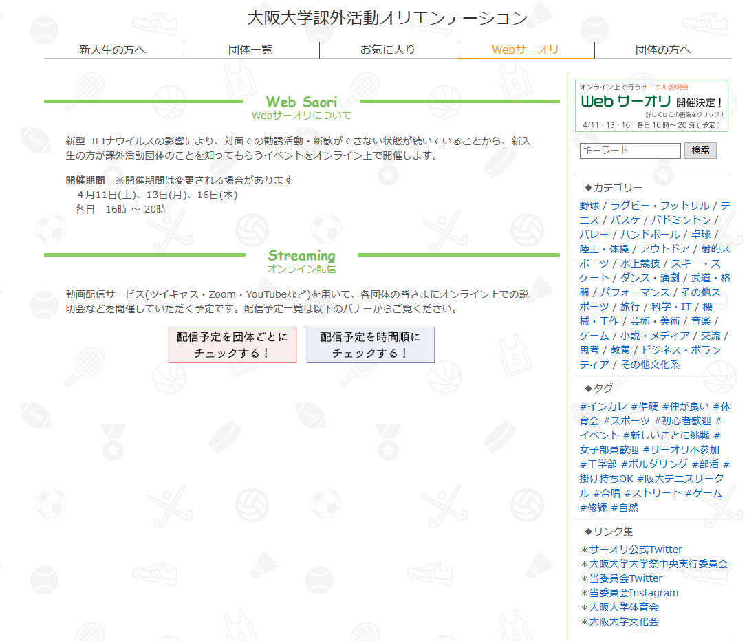Image resolution: width=747 pixels, height=641 pixels.
Task: Open the お気に入り tab
Action: pyautogui.click(x=388, y=50)
